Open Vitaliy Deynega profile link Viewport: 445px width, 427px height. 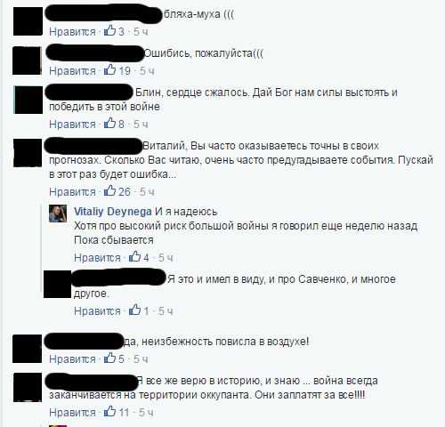click(x=113, y=212)
